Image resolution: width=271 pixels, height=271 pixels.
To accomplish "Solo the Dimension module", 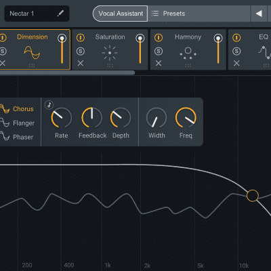I will [3, 51].
